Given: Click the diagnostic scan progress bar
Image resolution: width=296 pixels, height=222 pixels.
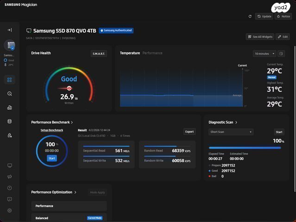Looking at the screenshot, I should coord(245,148).
